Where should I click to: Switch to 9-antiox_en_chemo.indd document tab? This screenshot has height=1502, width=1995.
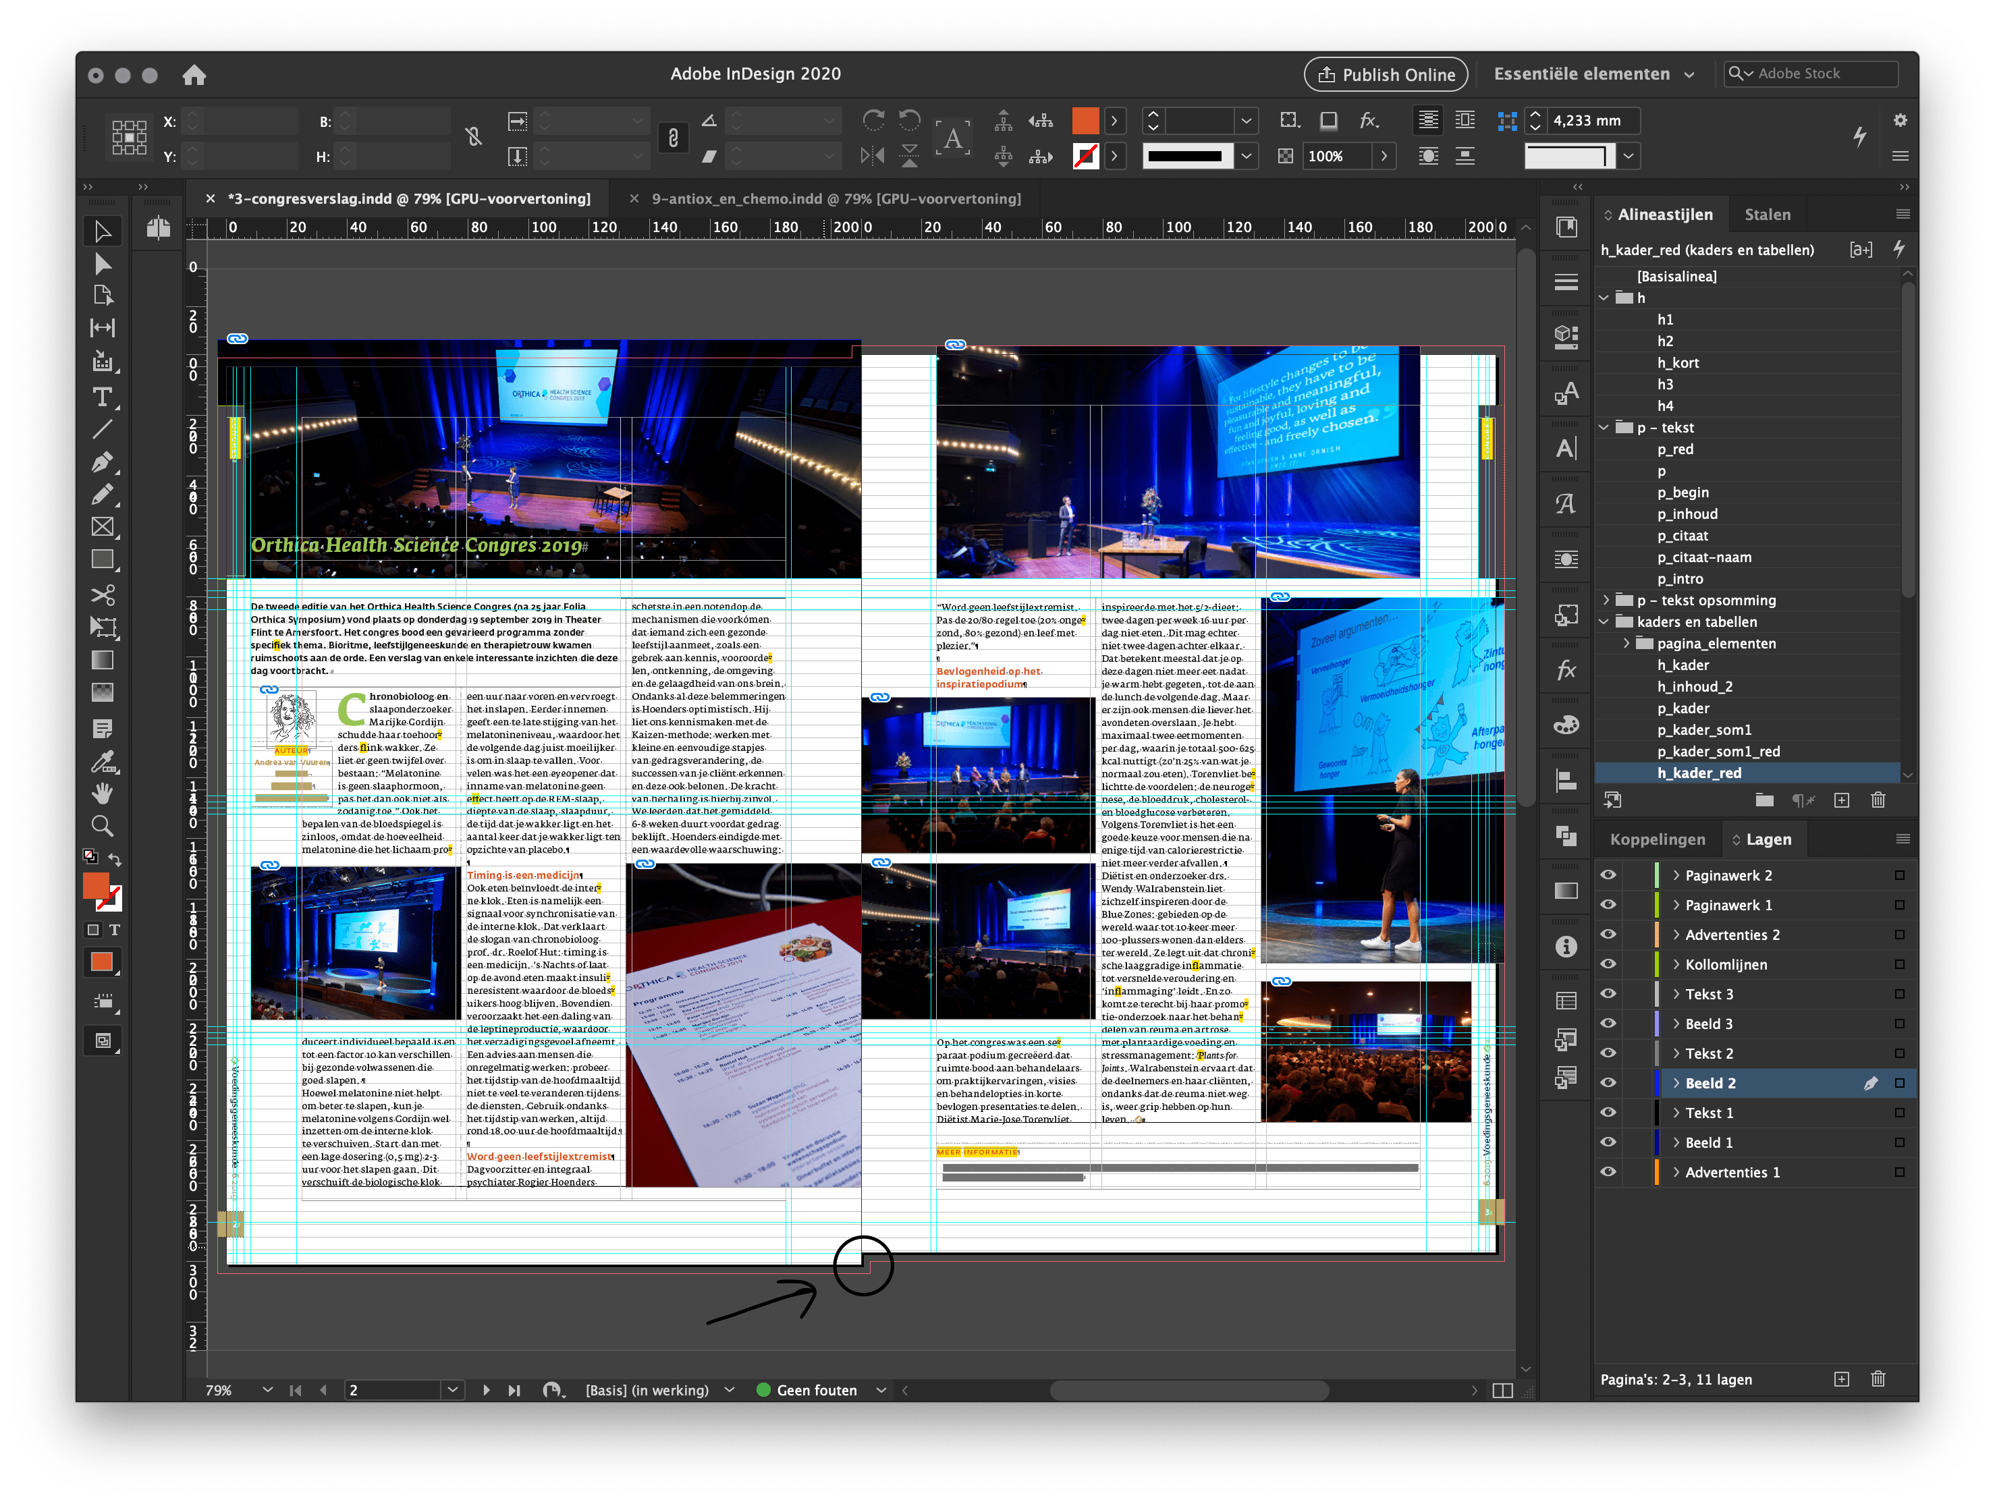[x=836, y=199]
